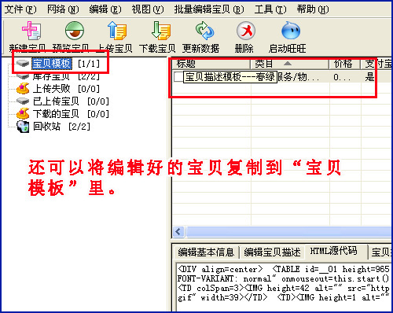Viewport: 393px width, 313px height.
Task: Select 已上传宝贝 tree item
Action: click(56, 101)
